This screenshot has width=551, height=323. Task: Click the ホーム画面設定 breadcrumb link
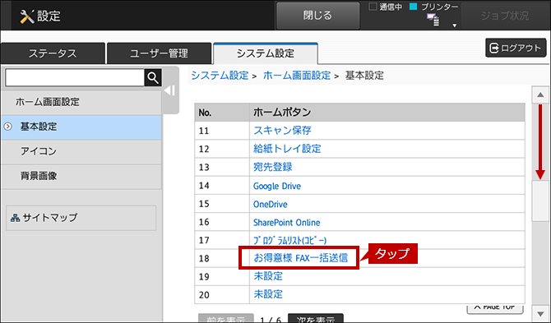point(297,76)
